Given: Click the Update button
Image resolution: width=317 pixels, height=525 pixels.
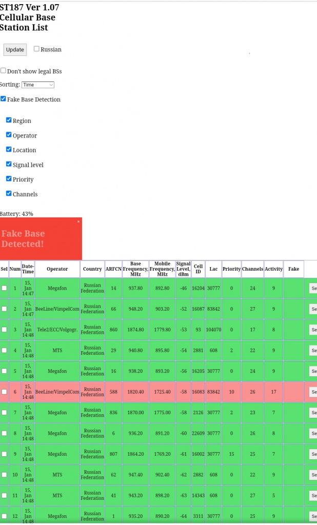Looking at the screenshot, I should (x=15, y=50).
